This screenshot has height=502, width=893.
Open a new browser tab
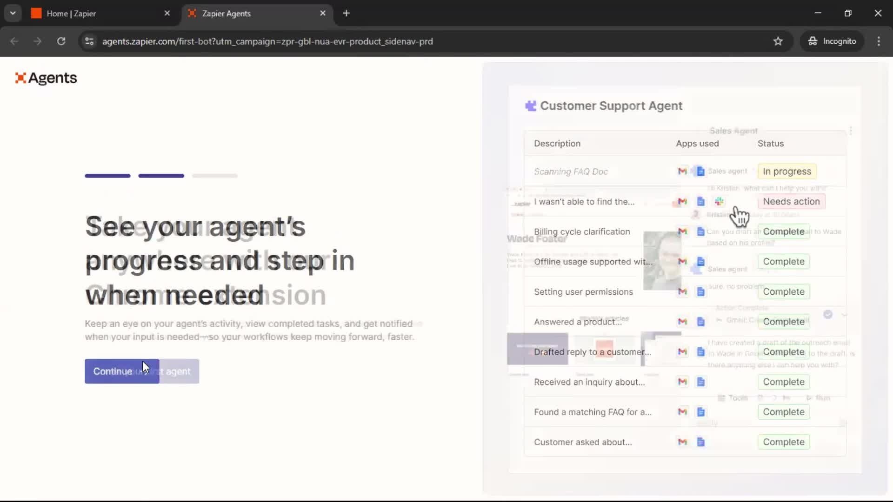[346, 13]
